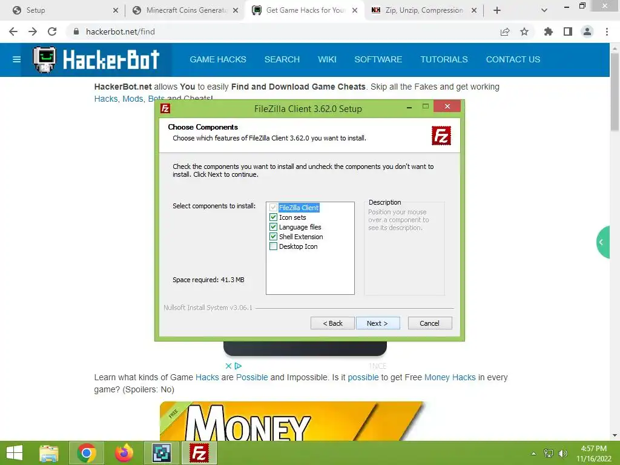620x465 pixels.
Task: Open a new Chrome tab
Action: coord(497,10)
